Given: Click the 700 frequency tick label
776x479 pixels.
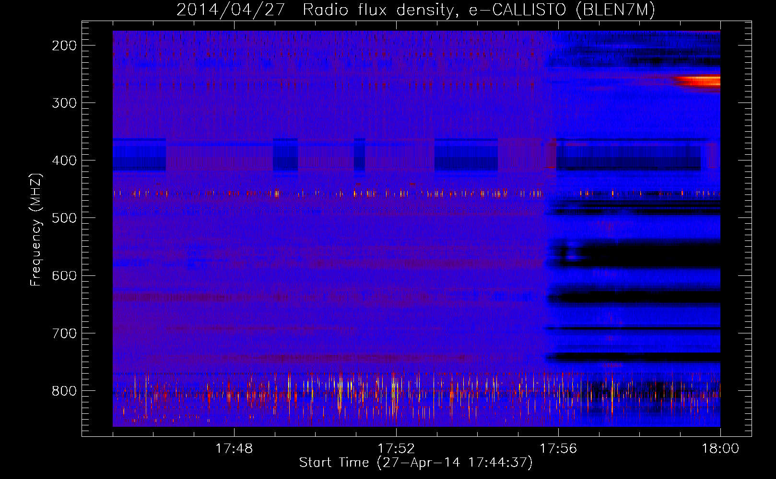Looking at the screenshot, I should (x=64, y=333).
